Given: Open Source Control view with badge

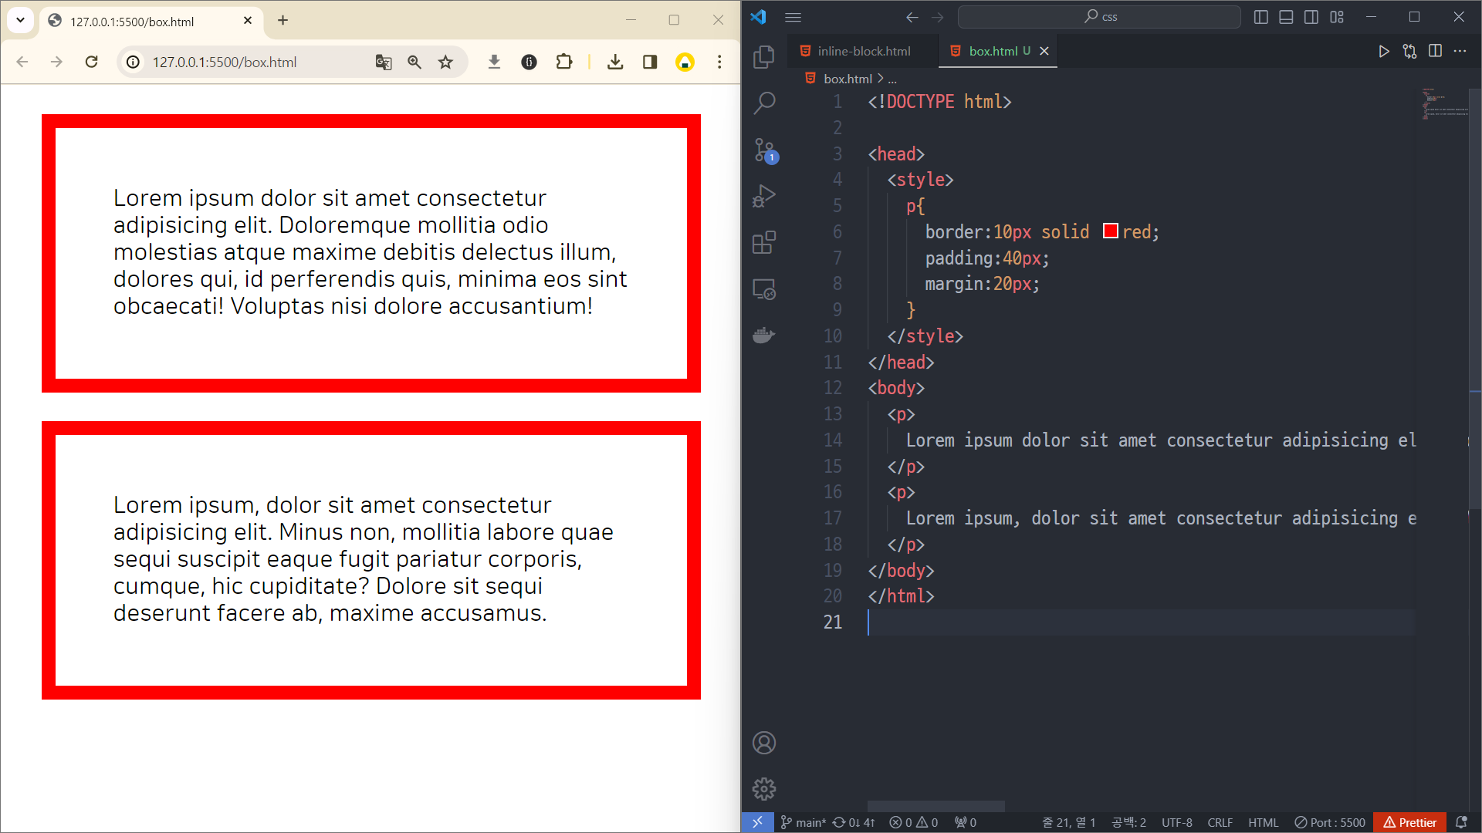Looking at the screenshot, I should [x=764, y=150].
